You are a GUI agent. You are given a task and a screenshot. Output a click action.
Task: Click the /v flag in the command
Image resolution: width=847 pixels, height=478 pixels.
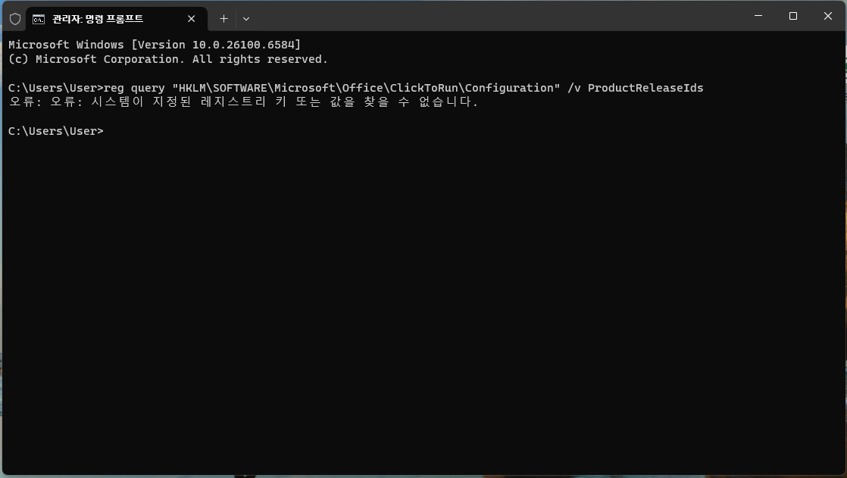(x=574, y=88)
